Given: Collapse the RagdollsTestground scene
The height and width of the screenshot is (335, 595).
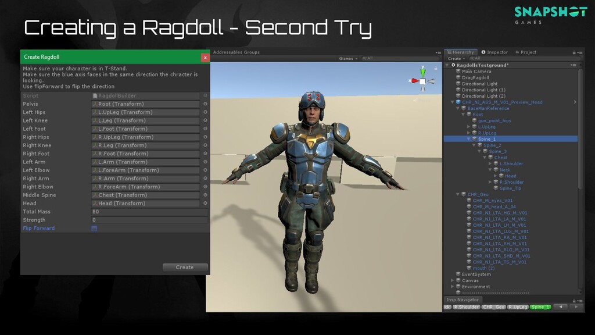Looking at the screenshot, I should tap(447, 65).
